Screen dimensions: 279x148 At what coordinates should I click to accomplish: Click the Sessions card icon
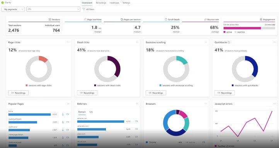pyautogui.click(x=50, y=19)
